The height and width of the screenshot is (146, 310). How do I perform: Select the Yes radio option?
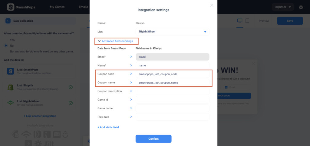6,40
